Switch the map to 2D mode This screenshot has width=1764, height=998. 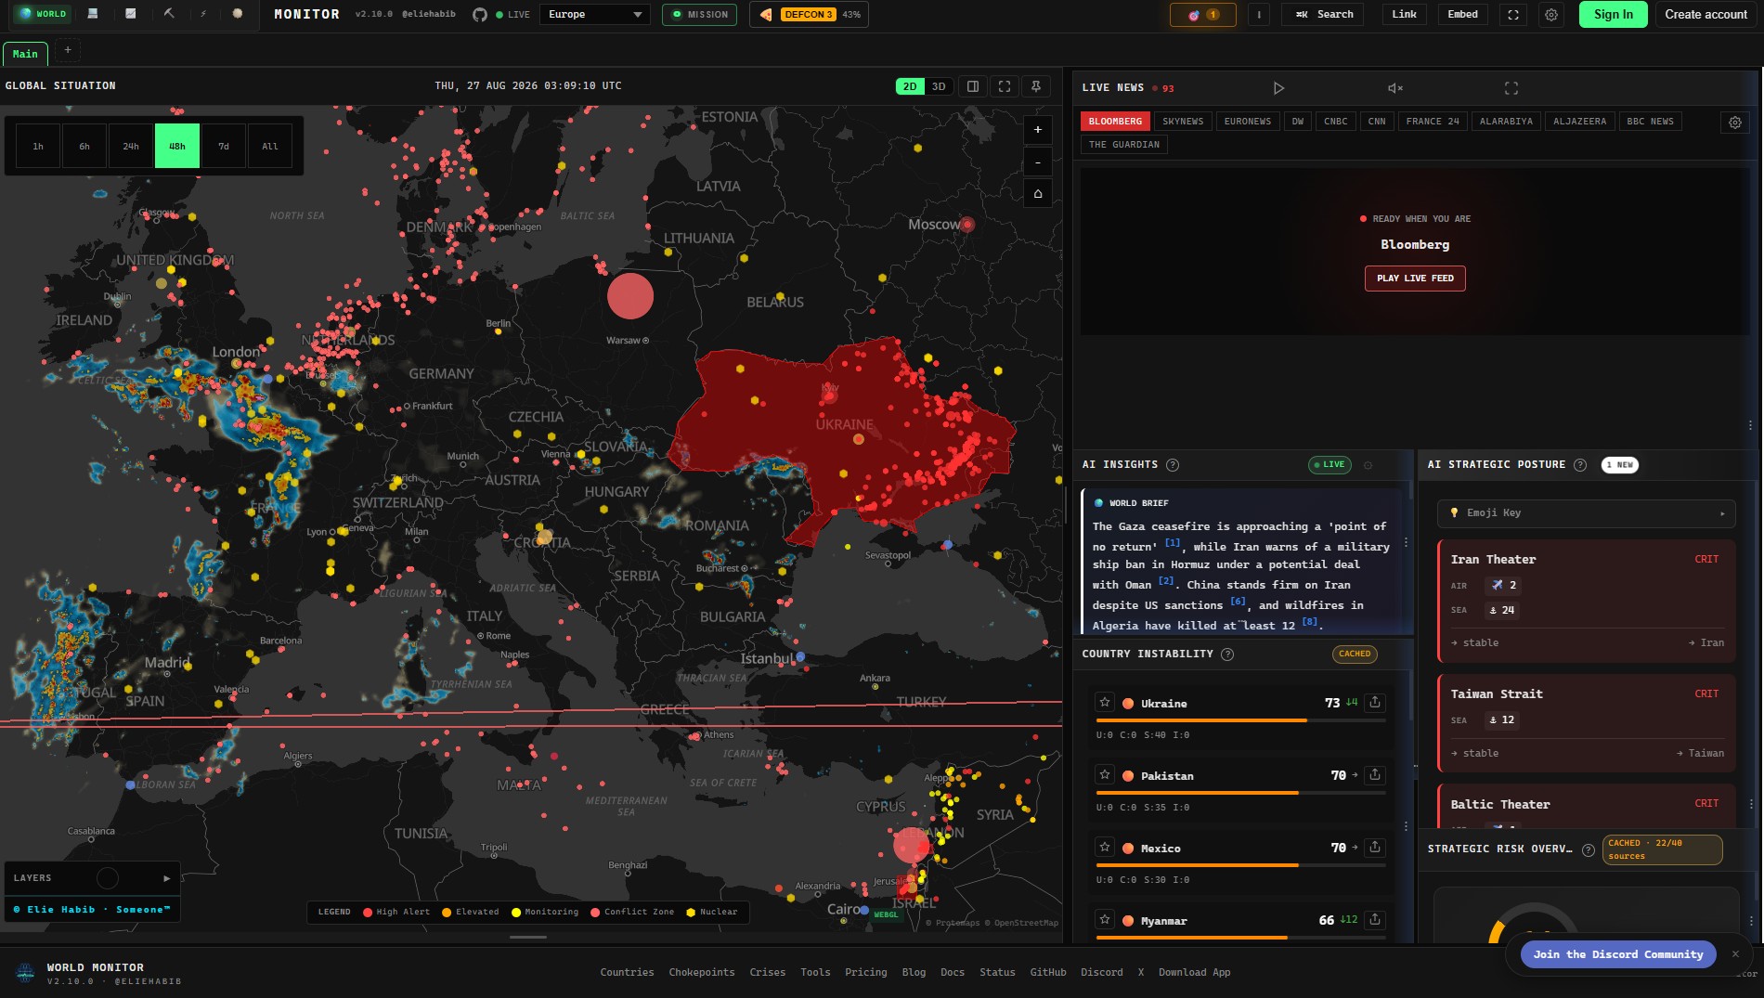tap(910, 86)
